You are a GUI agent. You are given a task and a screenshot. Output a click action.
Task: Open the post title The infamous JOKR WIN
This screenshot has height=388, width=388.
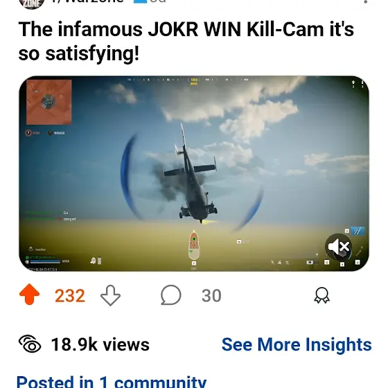click(186, 41)
